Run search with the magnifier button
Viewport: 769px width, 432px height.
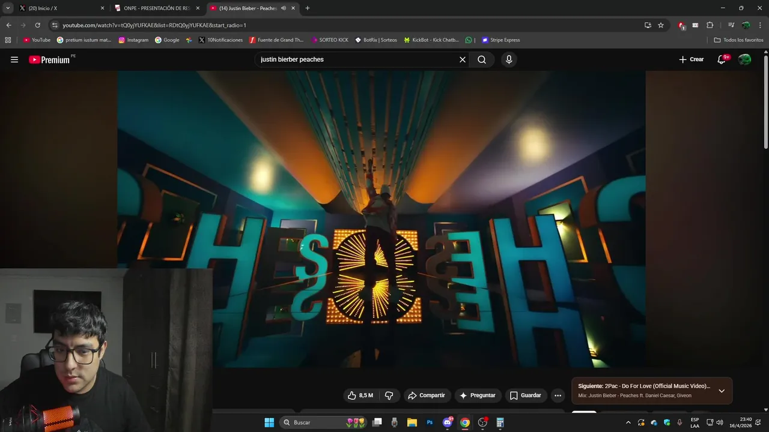482,59
